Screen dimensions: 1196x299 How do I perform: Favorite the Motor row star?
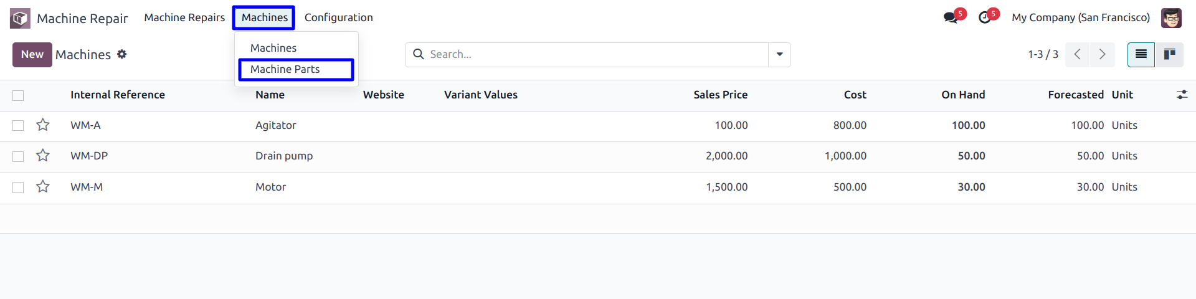(x=43, y=187)
